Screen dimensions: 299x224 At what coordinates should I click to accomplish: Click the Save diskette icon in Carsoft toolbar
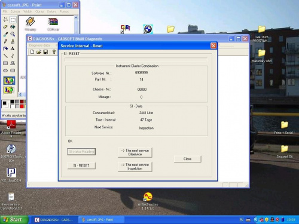[x=45, y=52]
